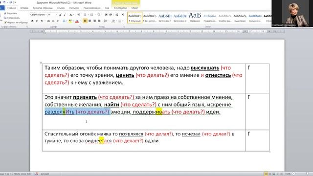The height and width of the screenshot is (176, 313).
Task: Switch to the Вставка tab
Action: click(x=24, y=8)
